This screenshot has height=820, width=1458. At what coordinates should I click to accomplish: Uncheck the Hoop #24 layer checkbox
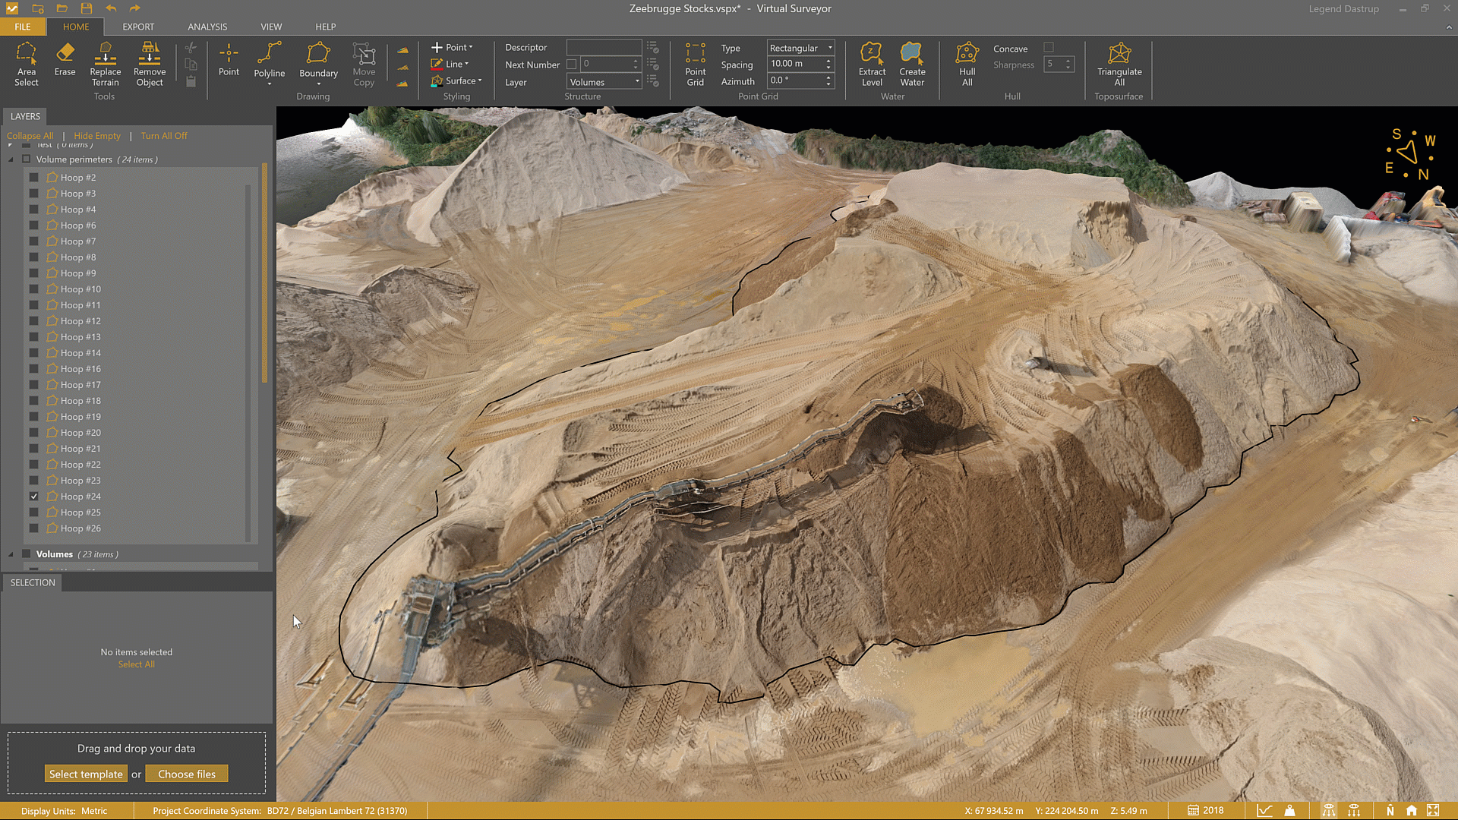tap(34, 497)
